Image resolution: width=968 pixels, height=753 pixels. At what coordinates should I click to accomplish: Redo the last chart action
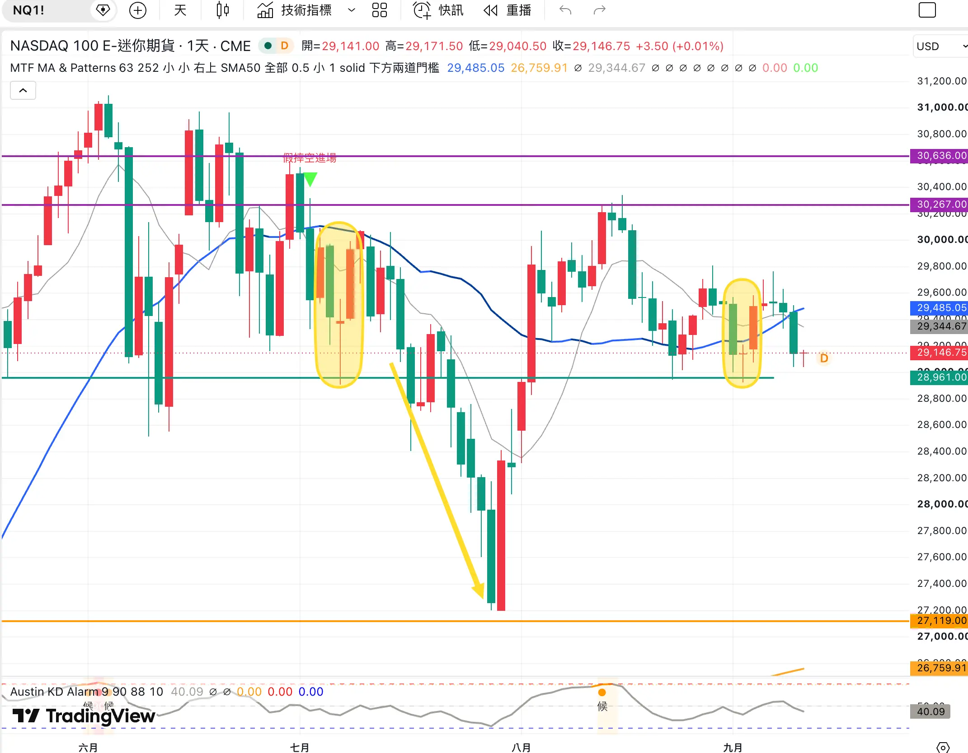[599, 10]
